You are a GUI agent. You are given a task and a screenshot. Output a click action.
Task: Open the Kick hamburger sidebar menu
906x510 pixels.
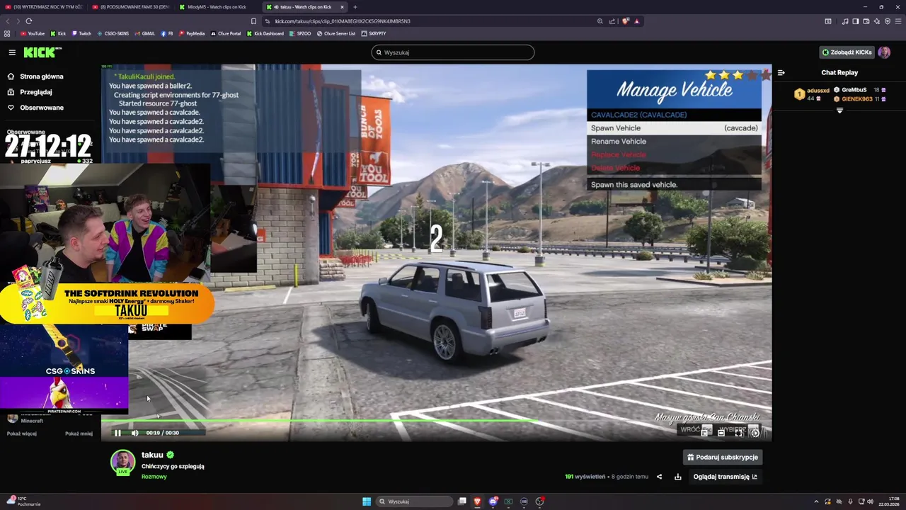pos(12,52)
